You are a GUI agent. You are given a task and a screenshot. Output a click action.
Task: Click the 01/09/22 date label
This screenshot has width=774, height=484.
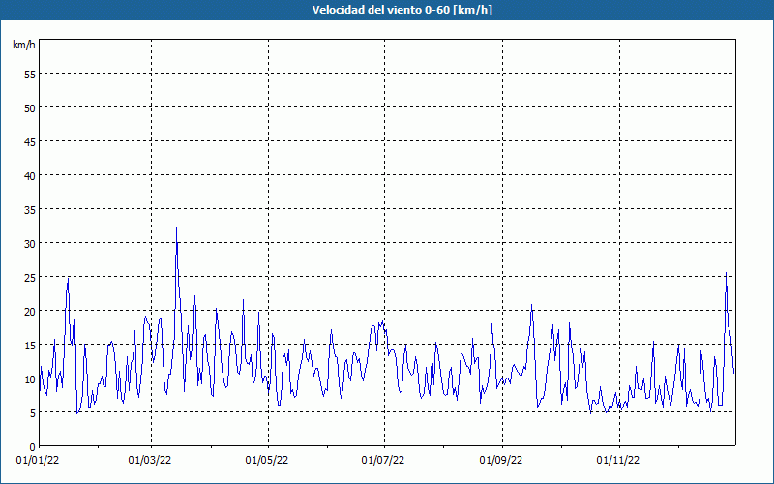coord(501,461)
